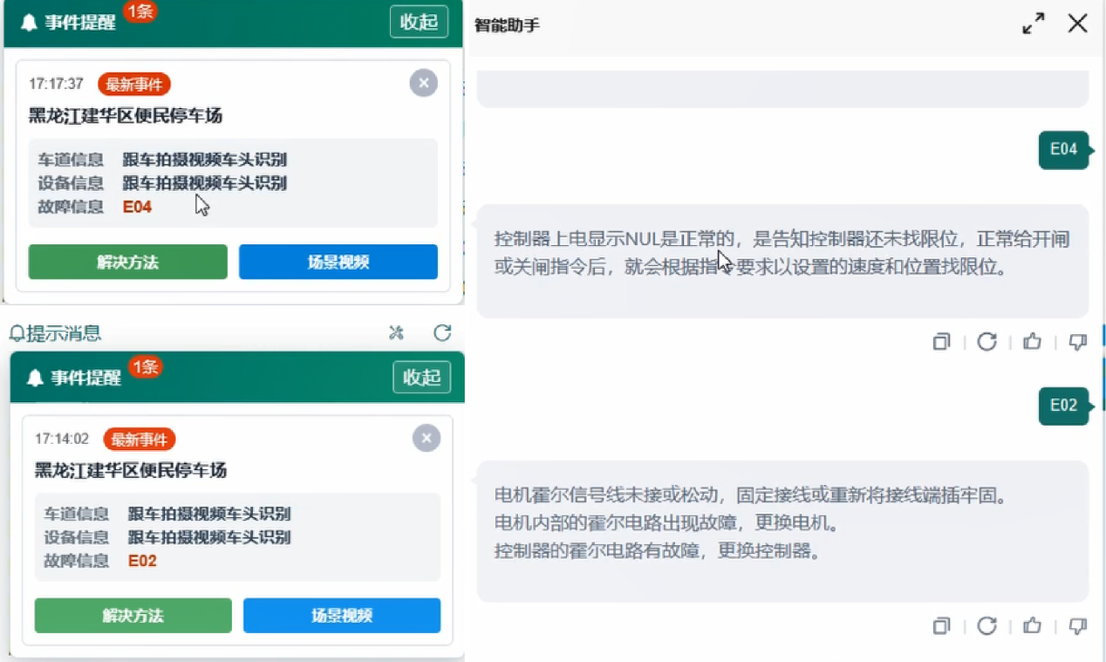Click the 智能助手 title
This screenshot has width=1106, height=662.
pyautogui.click(x=507, y=25)
